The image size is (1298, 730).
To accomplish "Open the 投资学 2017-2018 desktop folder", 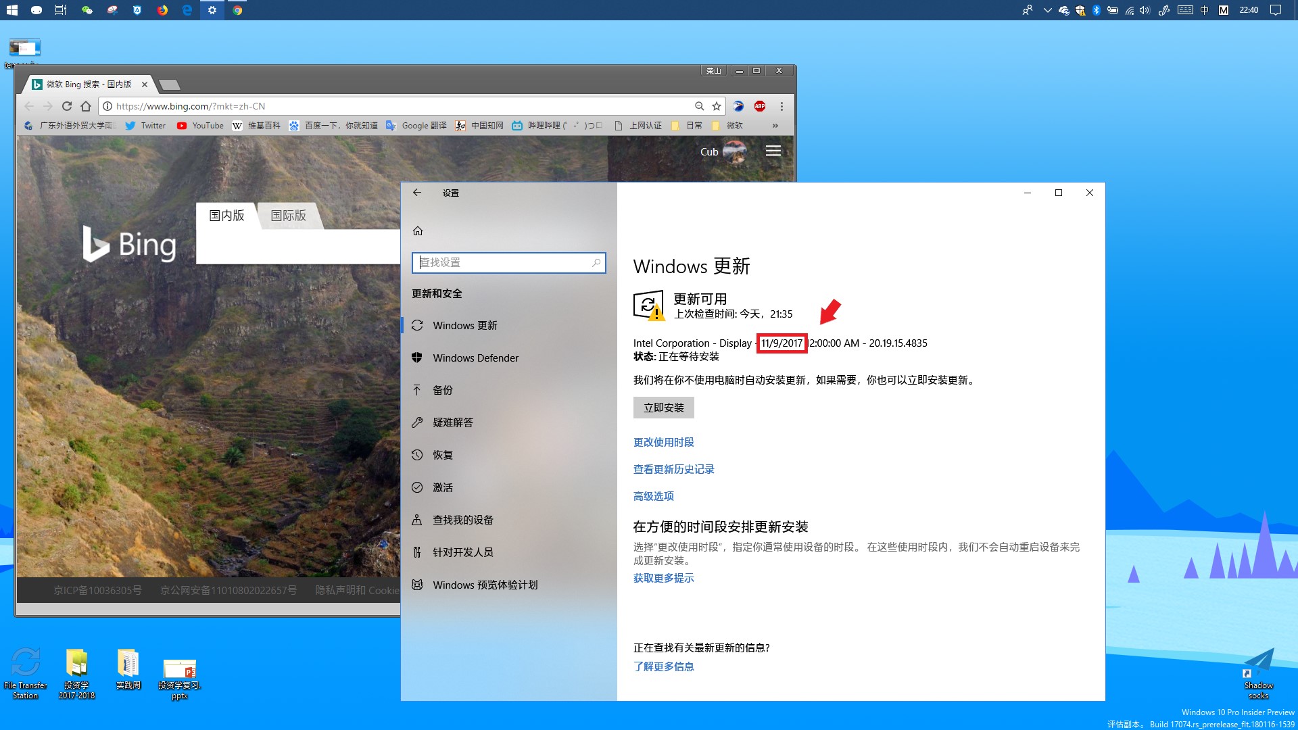I will 76,673.
